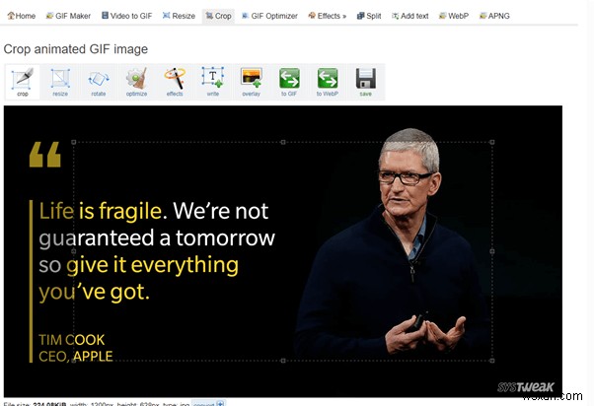
Task: Choose the rotate tool icon
Action: [x=99, y=82]
